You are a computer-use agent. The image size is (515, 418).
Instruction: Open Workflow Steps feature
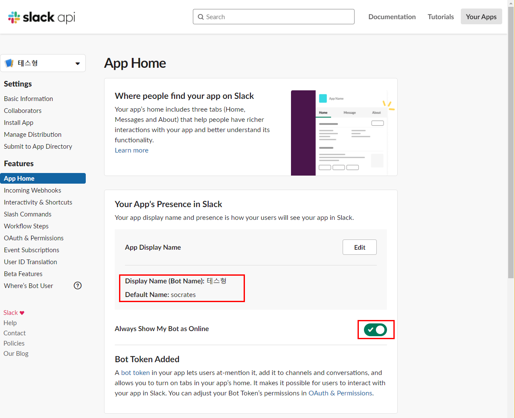(26, 226)
